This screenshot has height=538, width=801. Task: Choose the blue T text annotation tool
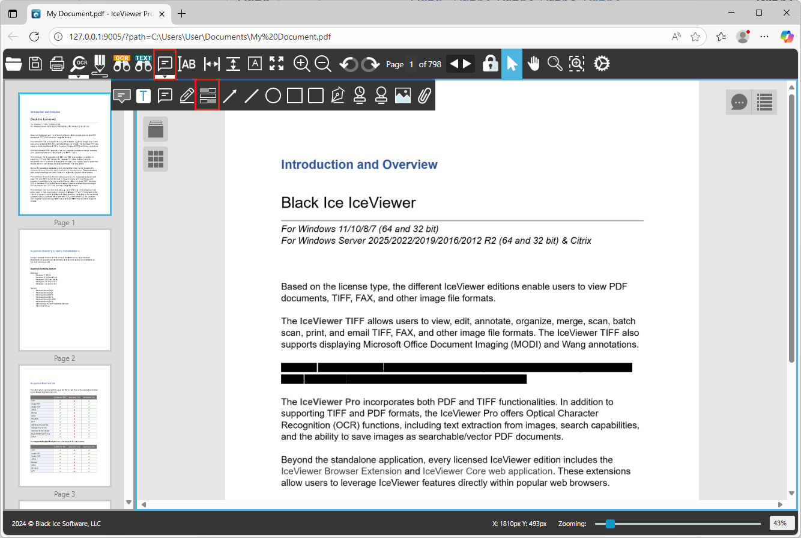pos(144,95)
